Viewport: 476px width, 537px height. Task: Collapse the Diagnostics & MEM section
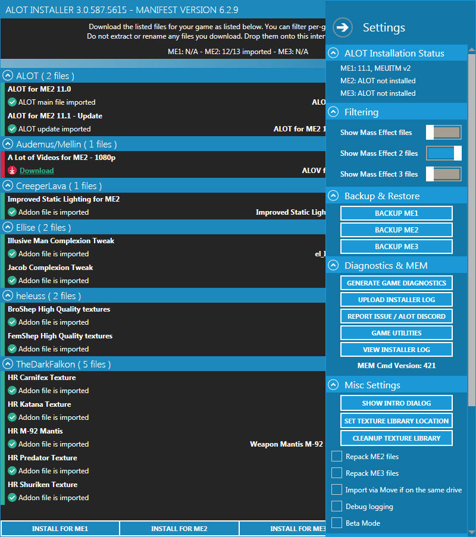pyautogui.click(x=333, y=265)
